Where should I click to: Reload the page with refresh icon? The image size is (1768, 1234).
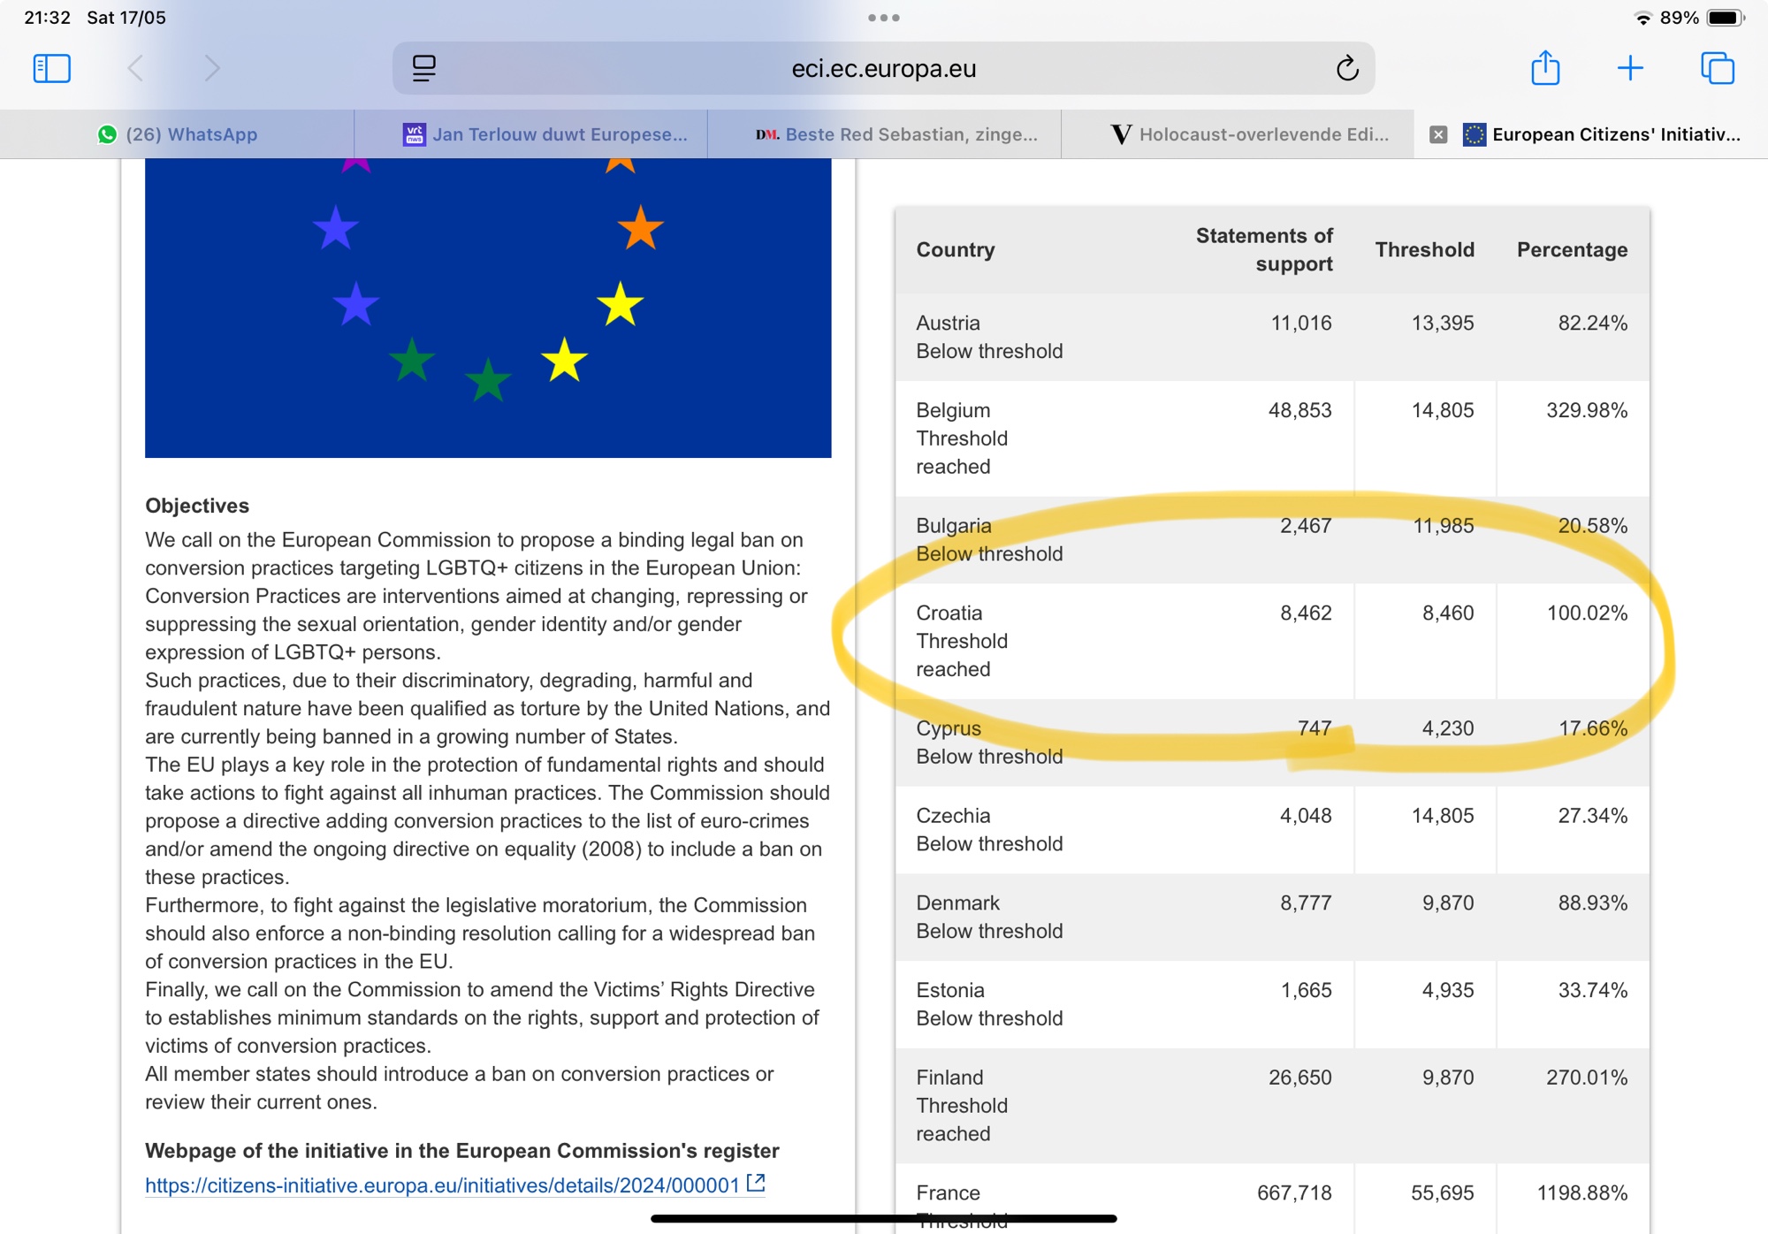click(1346, 68)
